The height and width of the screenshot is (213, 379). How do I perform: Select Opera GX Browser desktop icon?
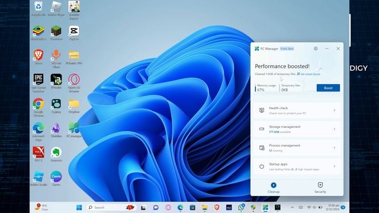(x=73, y=83)
